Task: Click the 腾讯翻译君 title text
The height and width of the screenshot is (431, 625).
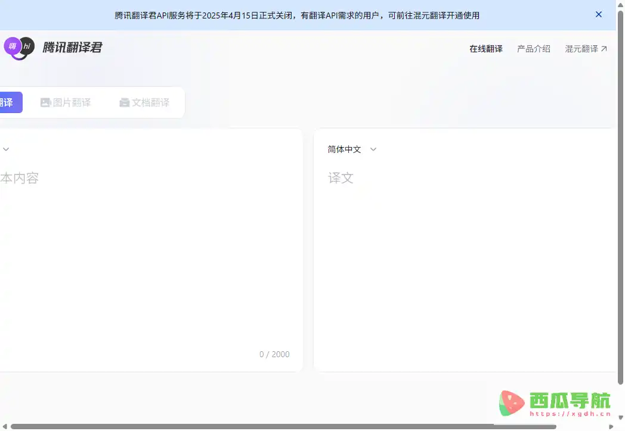Action: pos(73,48)
